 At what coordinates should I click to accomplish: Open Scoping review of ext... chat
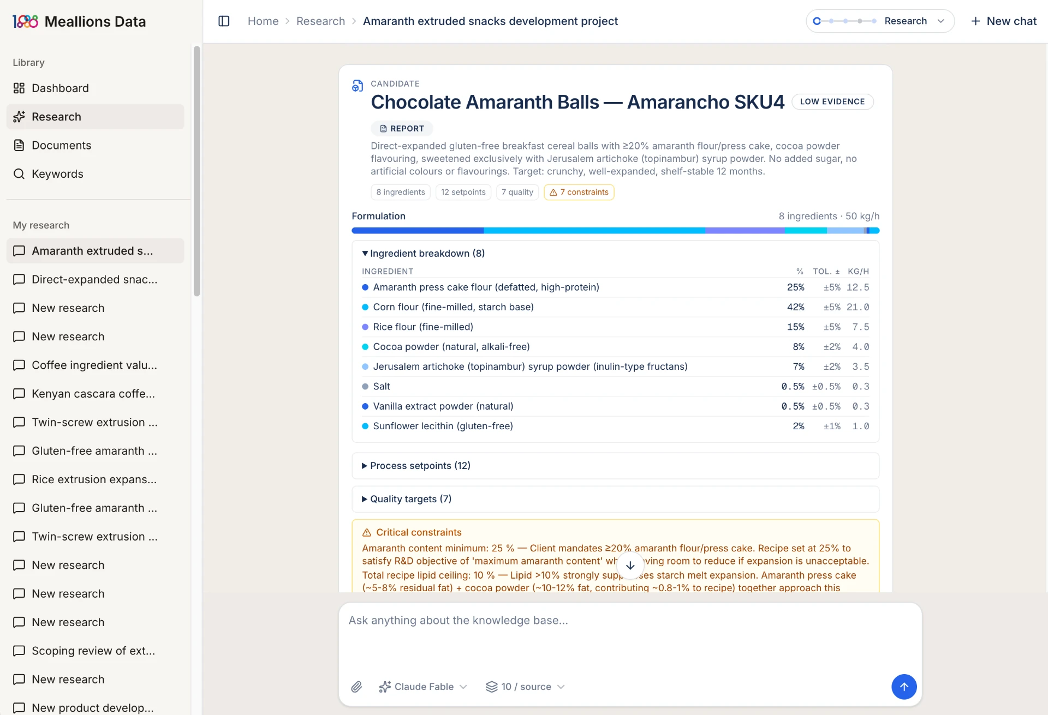tap(96, 651)
